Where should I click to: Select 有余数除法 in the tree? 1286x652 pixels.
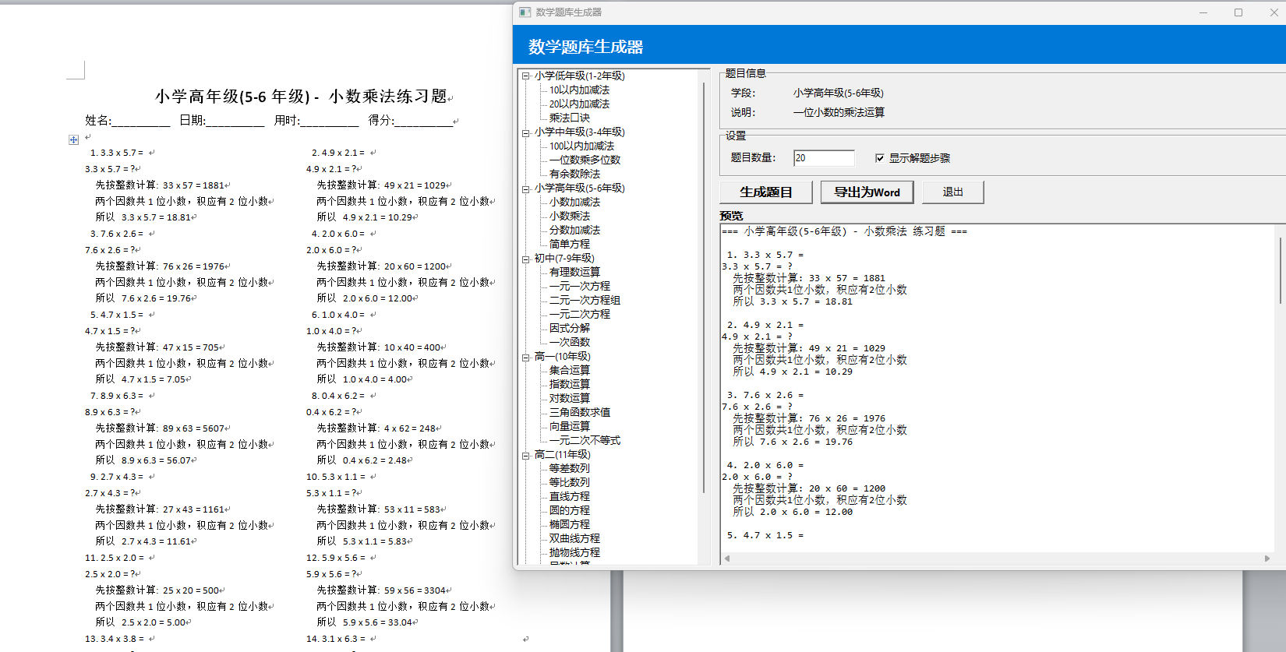coord(574,174)
